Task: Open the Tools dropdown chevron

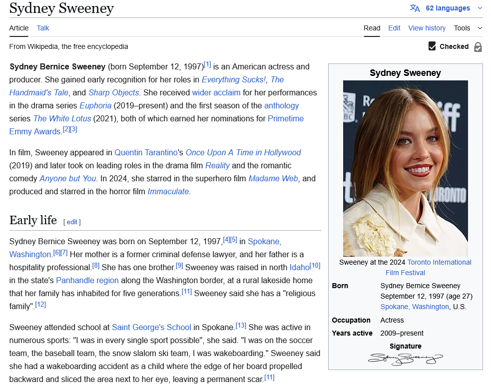Action: coord(480,28)
